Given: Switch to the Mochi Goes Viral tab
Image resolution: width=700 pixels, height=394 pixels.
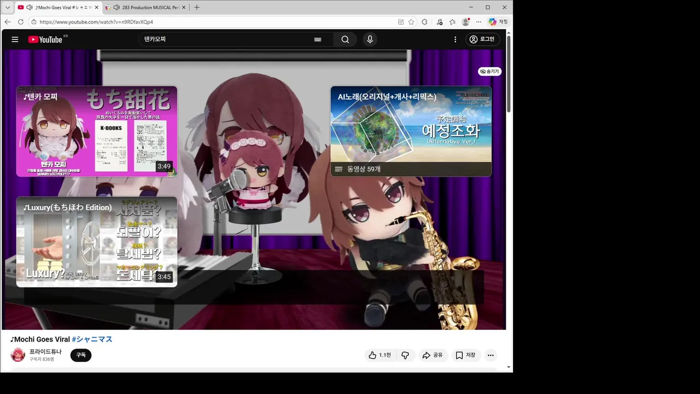Looking at the screenshot, I should pos(59,7).
